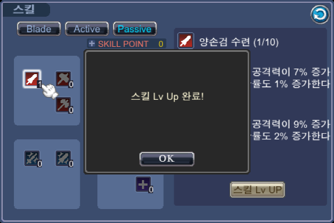Select the purple plus skill icon
Viewport: 334px width, 223px height.
click(x=143, y=184)
